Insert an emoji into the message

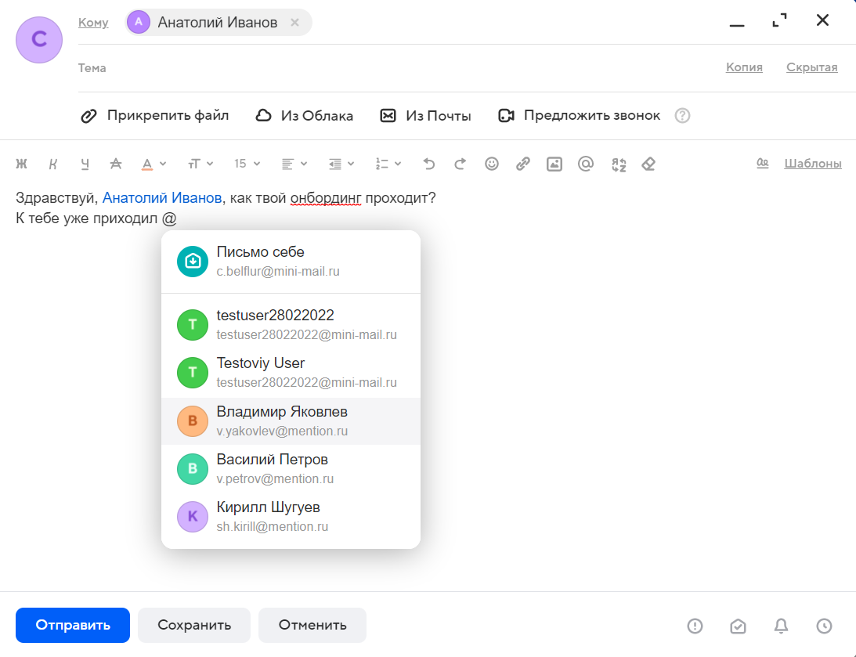491,164
